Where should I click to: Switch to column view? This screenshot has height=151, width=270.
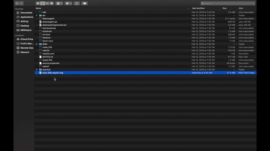tap(47, 3)
